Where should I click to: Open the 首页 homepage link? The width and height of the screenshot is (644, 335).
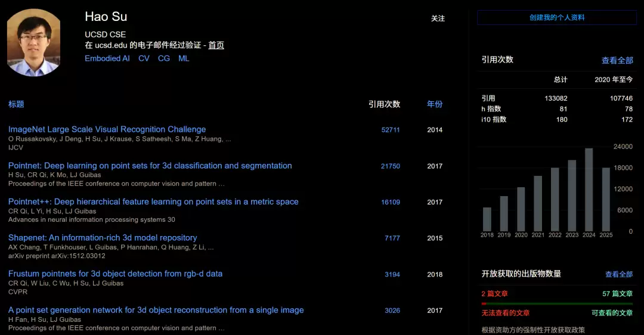click(x=216, y=45)
